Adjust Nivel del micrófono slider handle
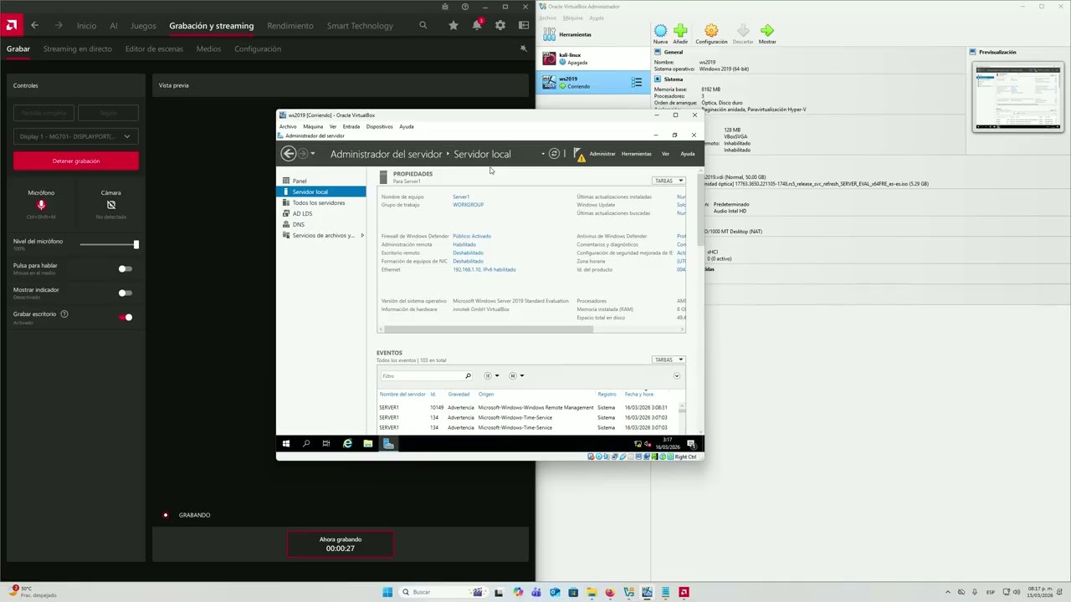 click(136, 244)
